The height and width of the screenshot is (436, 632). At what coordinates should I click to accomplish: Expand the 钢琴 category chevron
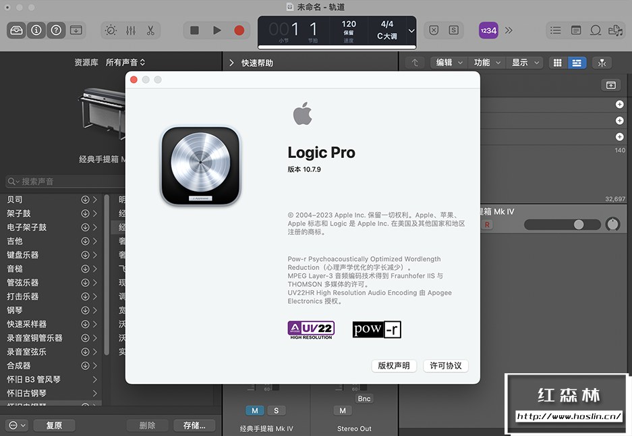[95, 310]
